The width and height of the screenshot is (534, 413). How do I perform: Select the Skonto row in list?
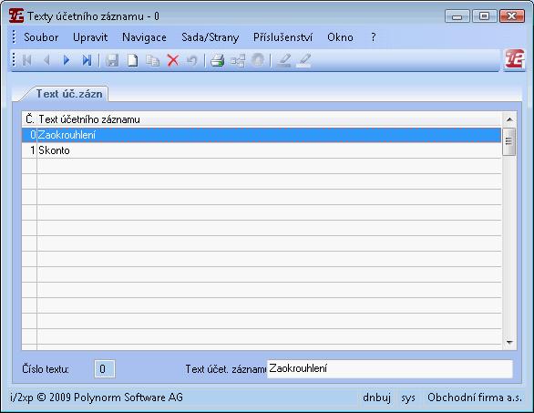pyautogui.click(x=262, y=150)
